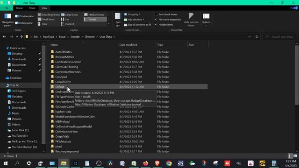Toggle File name extensions checkbox
299x168 pixels.
pyautogui.click(x=156, y=20)
